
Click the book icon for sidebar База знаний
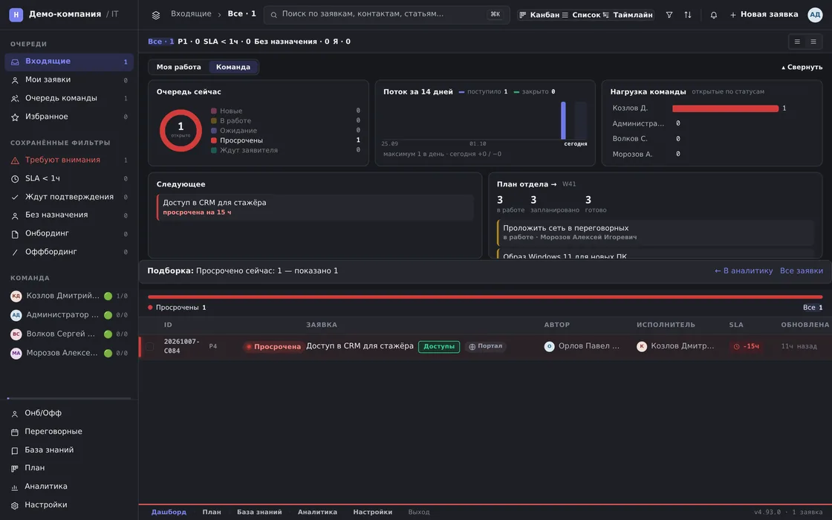[x=14, y=450]
